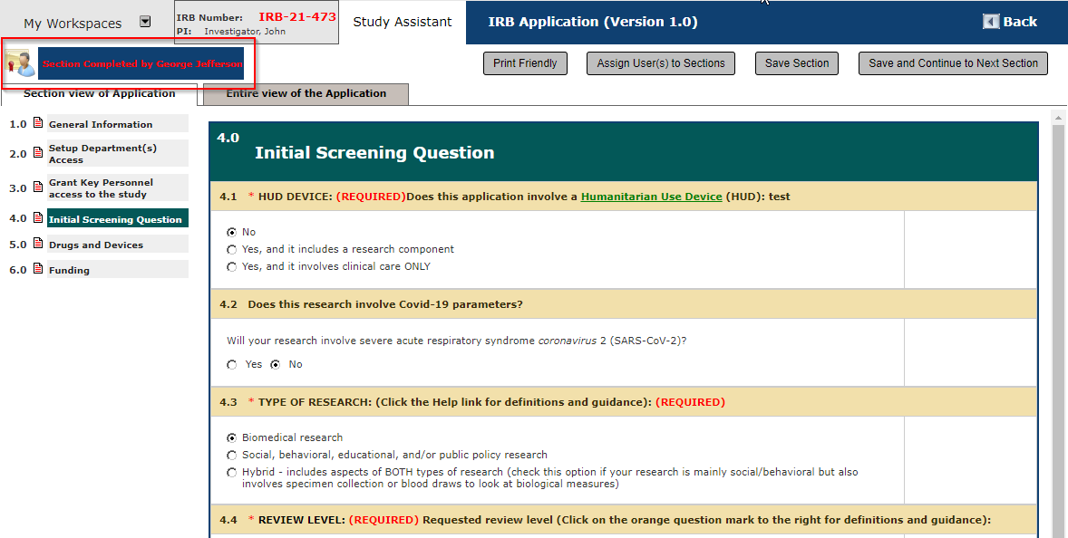Viewport: 1068px width, 538px height.
Task: Switch to Section view of Application tab
Action: [x=100, y=94]
